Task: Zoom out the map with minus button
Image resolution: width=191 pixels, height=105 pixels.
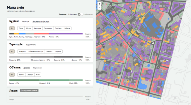Action: [x=99, y=8]
